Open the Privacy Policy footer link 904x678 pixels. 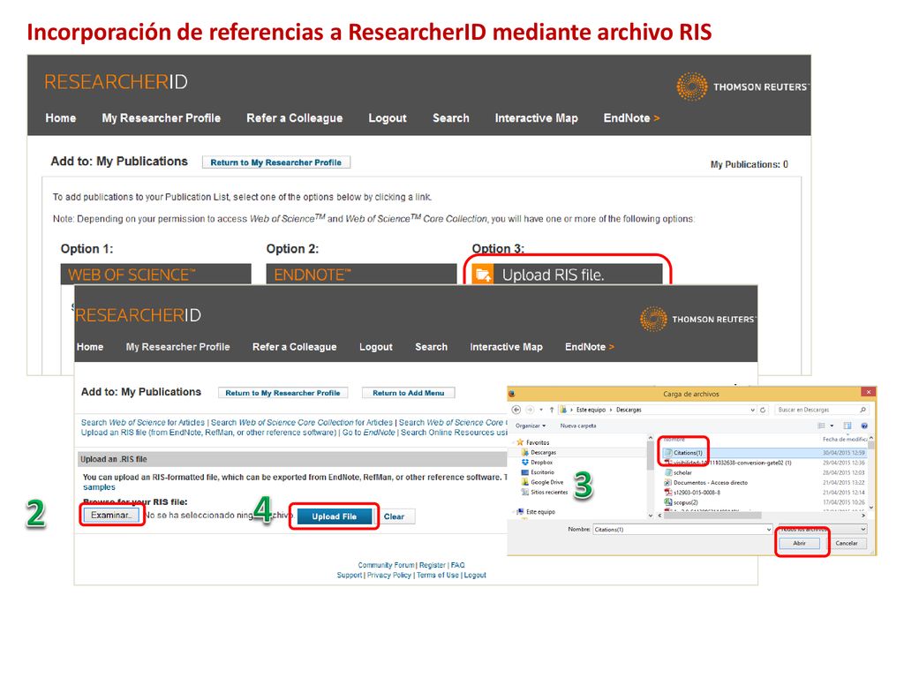389,575
